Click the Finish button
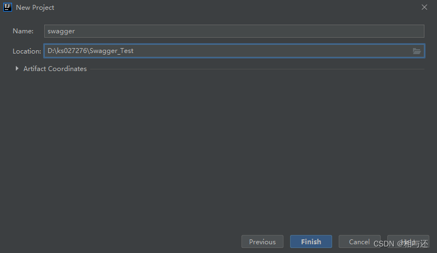 click(311, 242)
